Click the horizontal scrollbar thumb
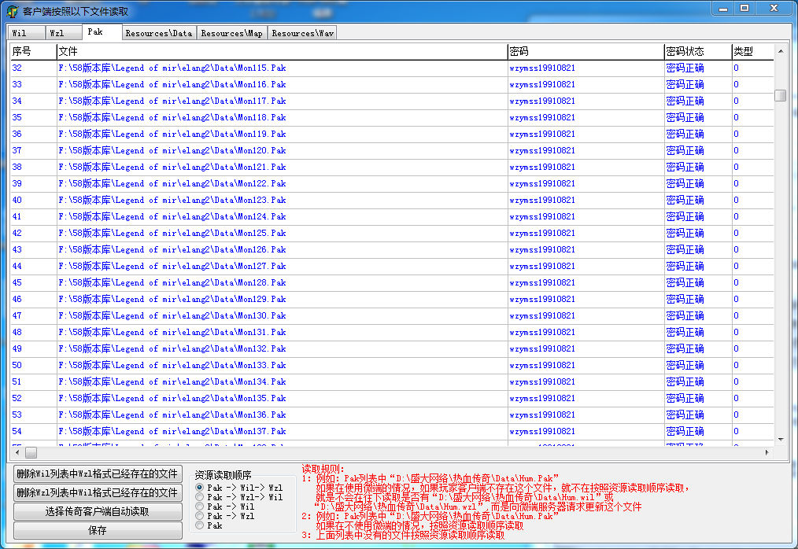This screenshot has height=549, width=798. (31, 452)
